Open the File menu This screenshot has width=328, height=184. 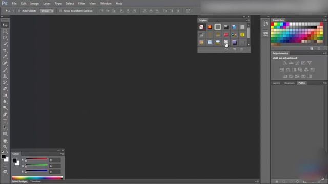[14, 4]
